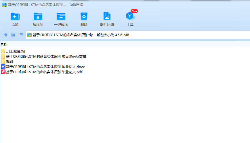This screenshot has width=250, height=143.
Task: Click the archive path address field
Action: (x=138, y=35)
